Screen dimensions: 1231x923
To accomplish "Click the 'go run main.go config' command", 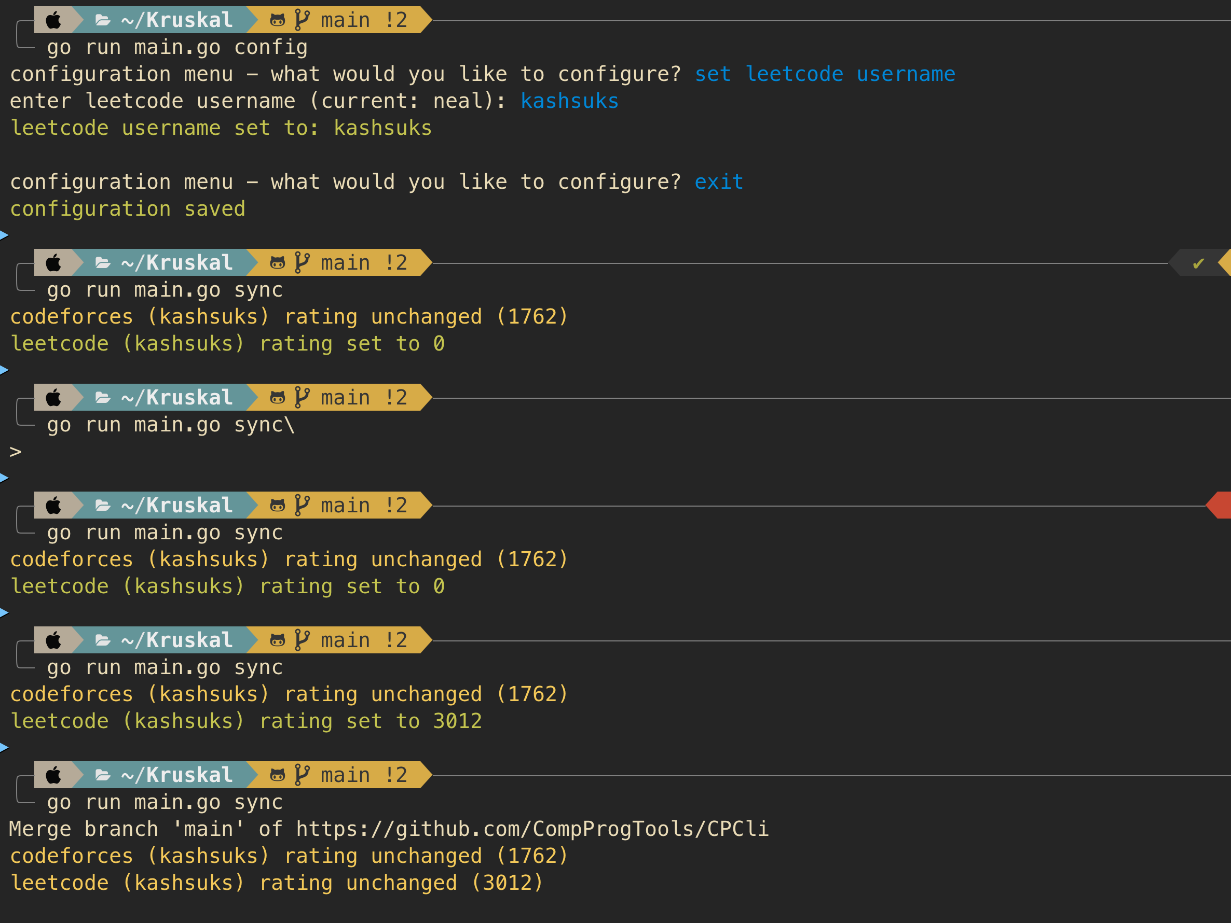I will [177, 47].
